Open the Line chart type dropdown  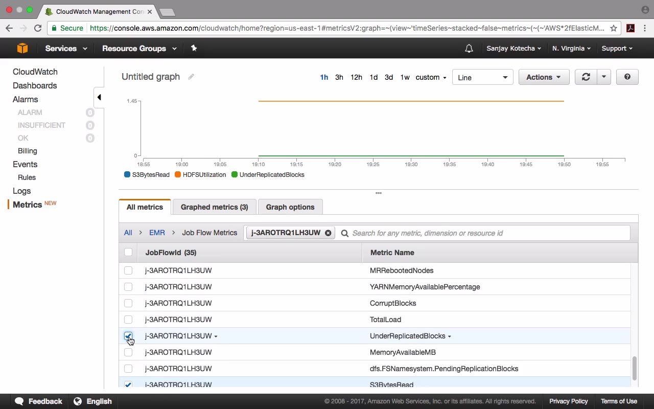tap(482, 77)
